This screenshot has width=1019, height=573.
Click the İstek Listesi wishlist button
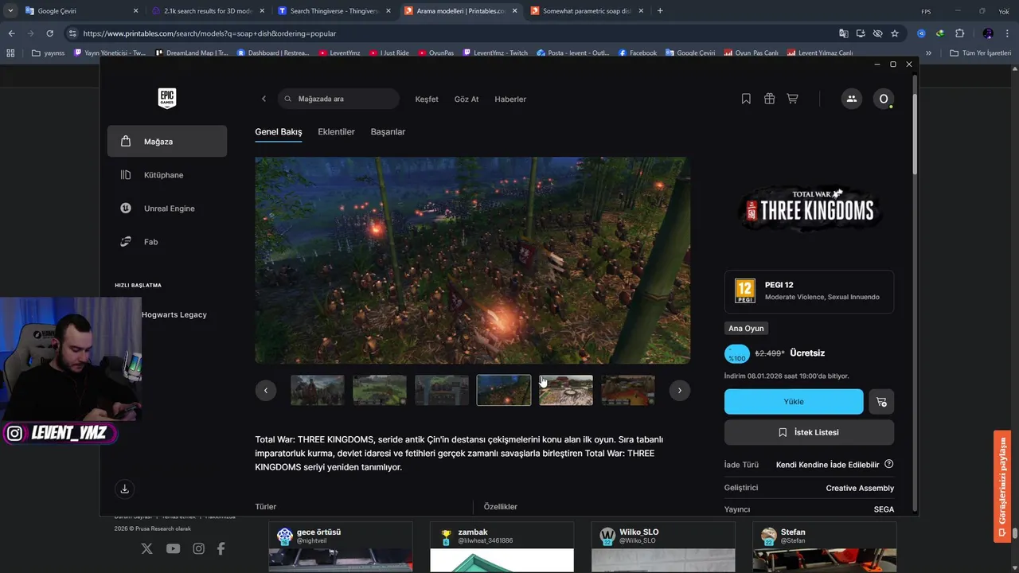coord(809,432)
